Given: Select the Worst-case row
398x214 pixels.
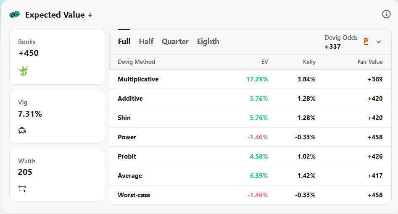Looking at the screenshot, I should coord(250,195).
